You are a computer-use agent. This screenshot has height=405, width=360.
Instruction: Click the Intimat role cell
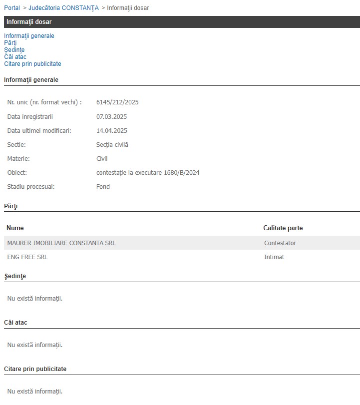(274, 257)
